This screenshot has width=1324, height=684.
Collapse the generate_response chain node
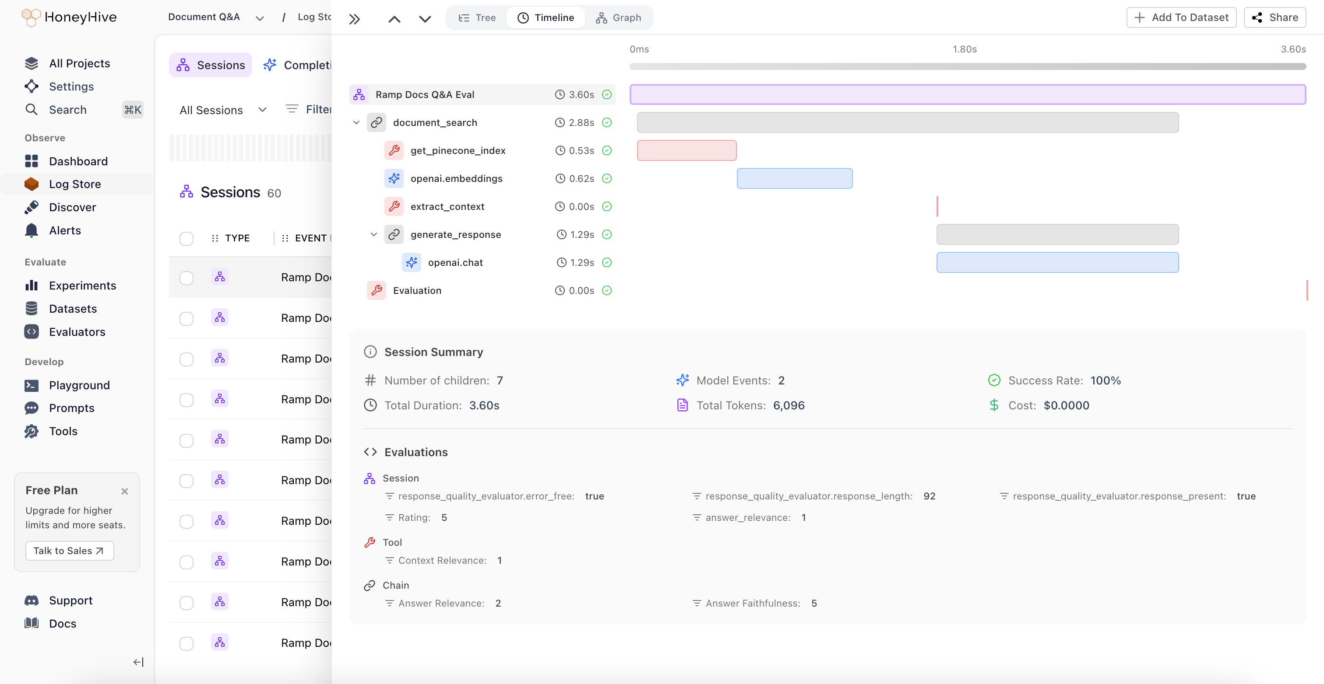tap(373, 234)
